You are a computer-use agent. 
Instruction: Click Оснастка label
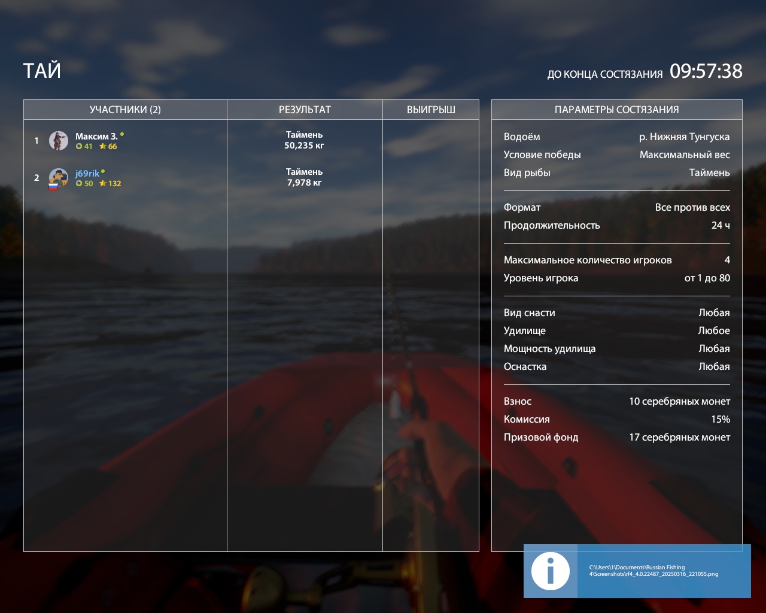click(525, 366)
